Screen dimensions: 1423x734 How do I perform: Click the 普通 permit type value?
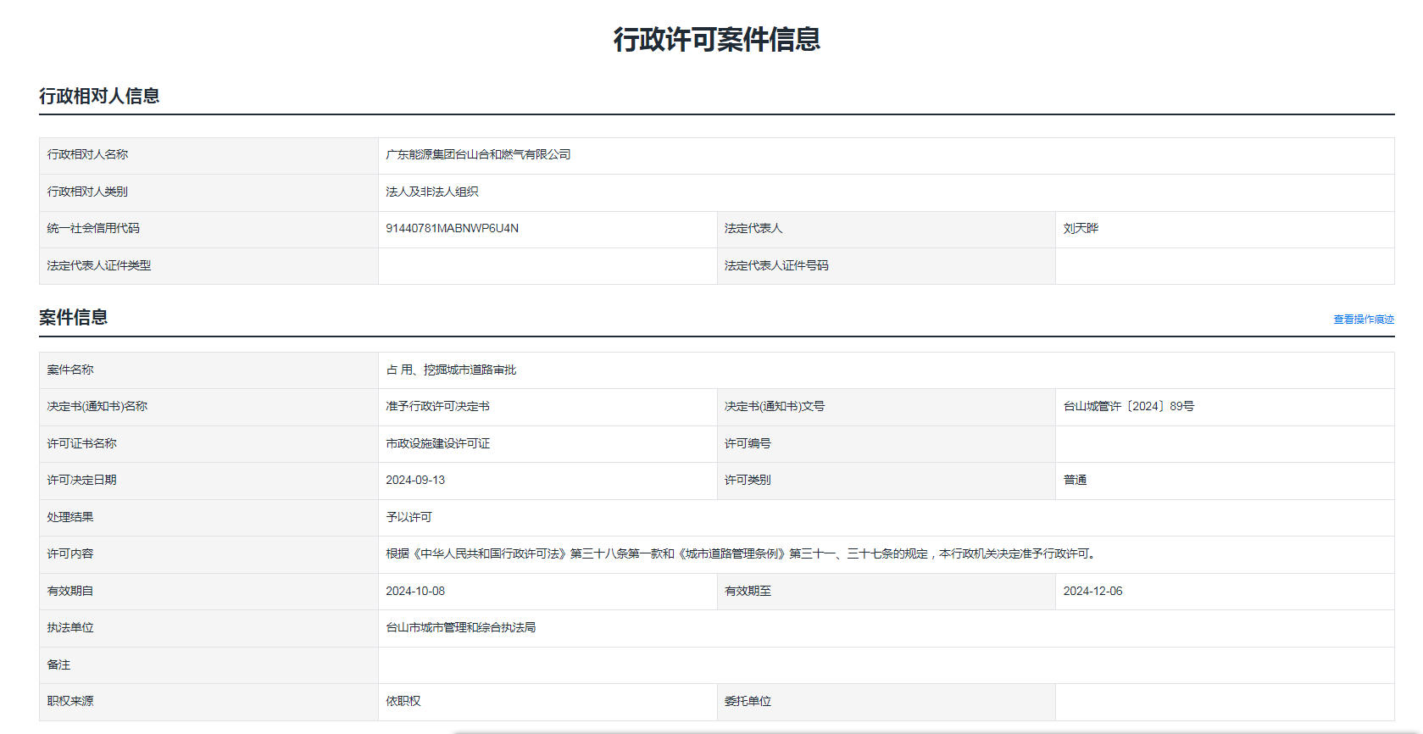pyautogui.click(x=1075, y=481)
